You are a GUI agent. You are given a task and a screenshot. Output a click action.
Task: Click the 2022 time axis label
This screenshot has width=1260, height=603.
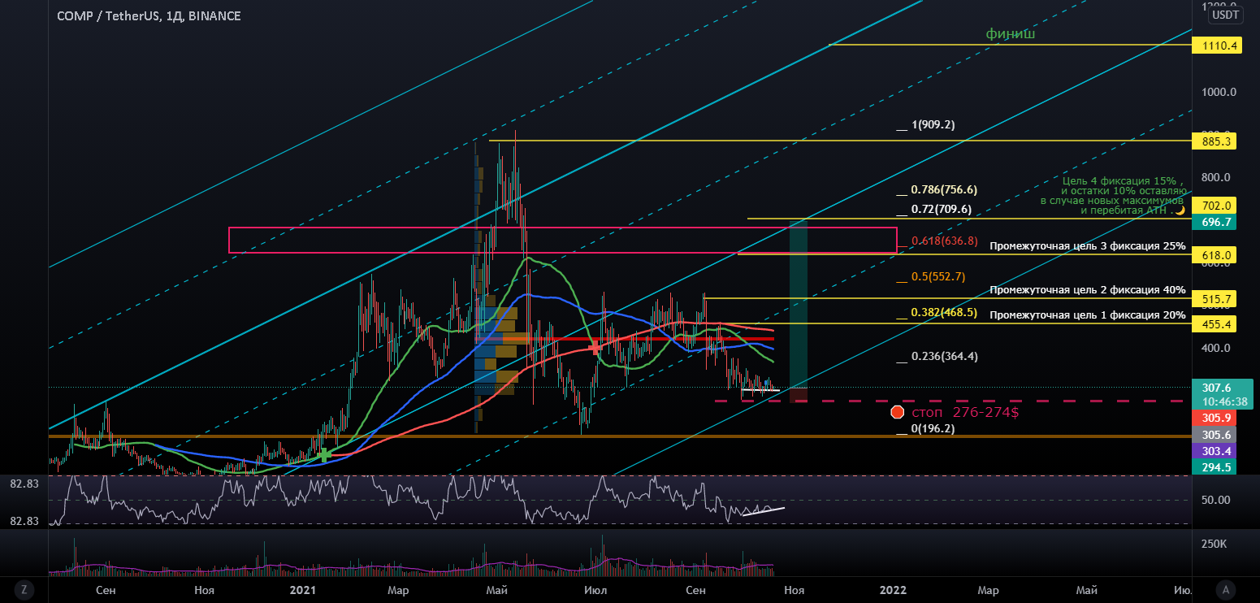click(x=894, y=589)
